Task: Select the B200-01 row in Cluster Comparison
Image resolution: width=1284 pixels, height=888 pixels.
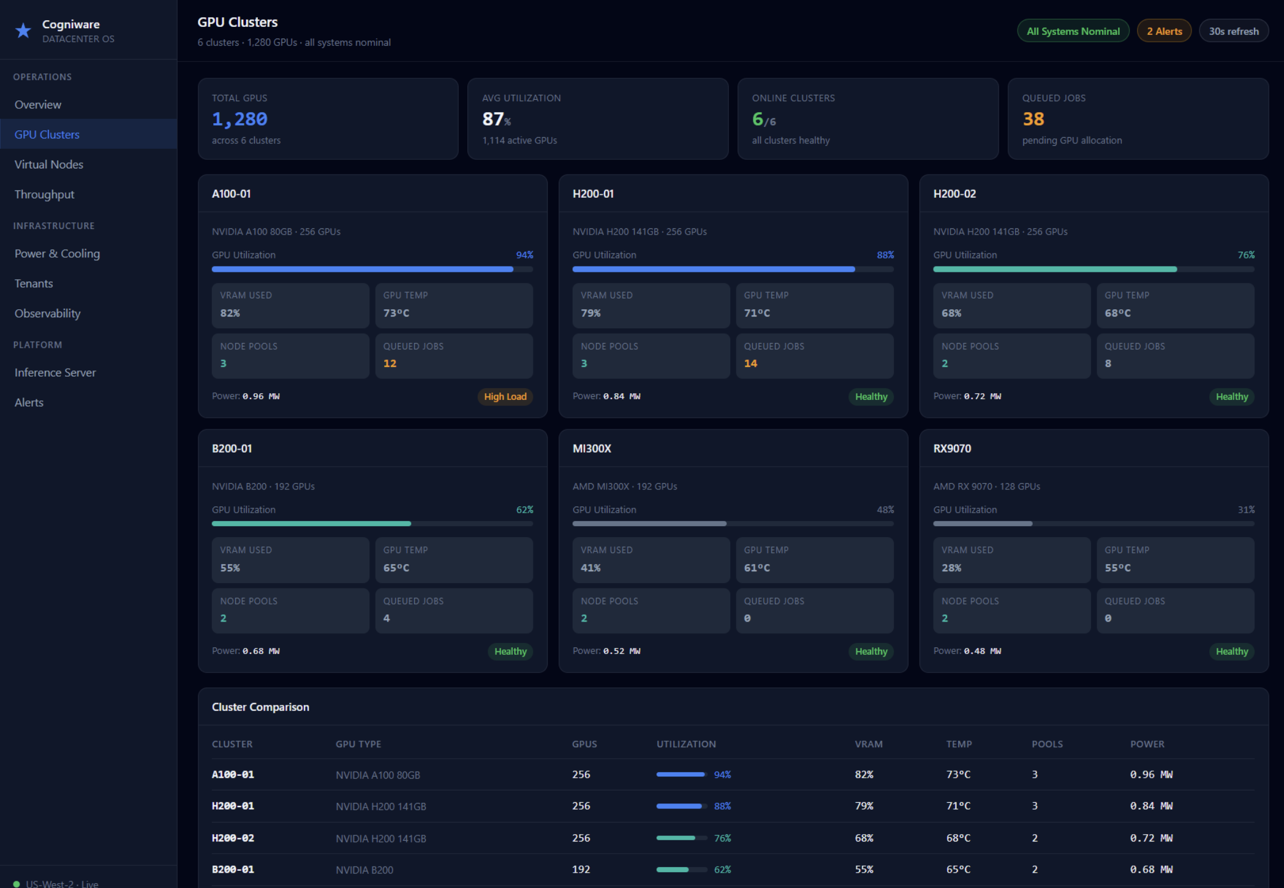Action: click(x=733, y=870)
